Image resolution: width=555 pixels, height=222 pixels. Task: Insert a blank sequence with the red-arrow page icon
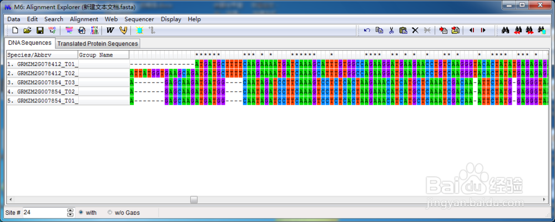443,30
